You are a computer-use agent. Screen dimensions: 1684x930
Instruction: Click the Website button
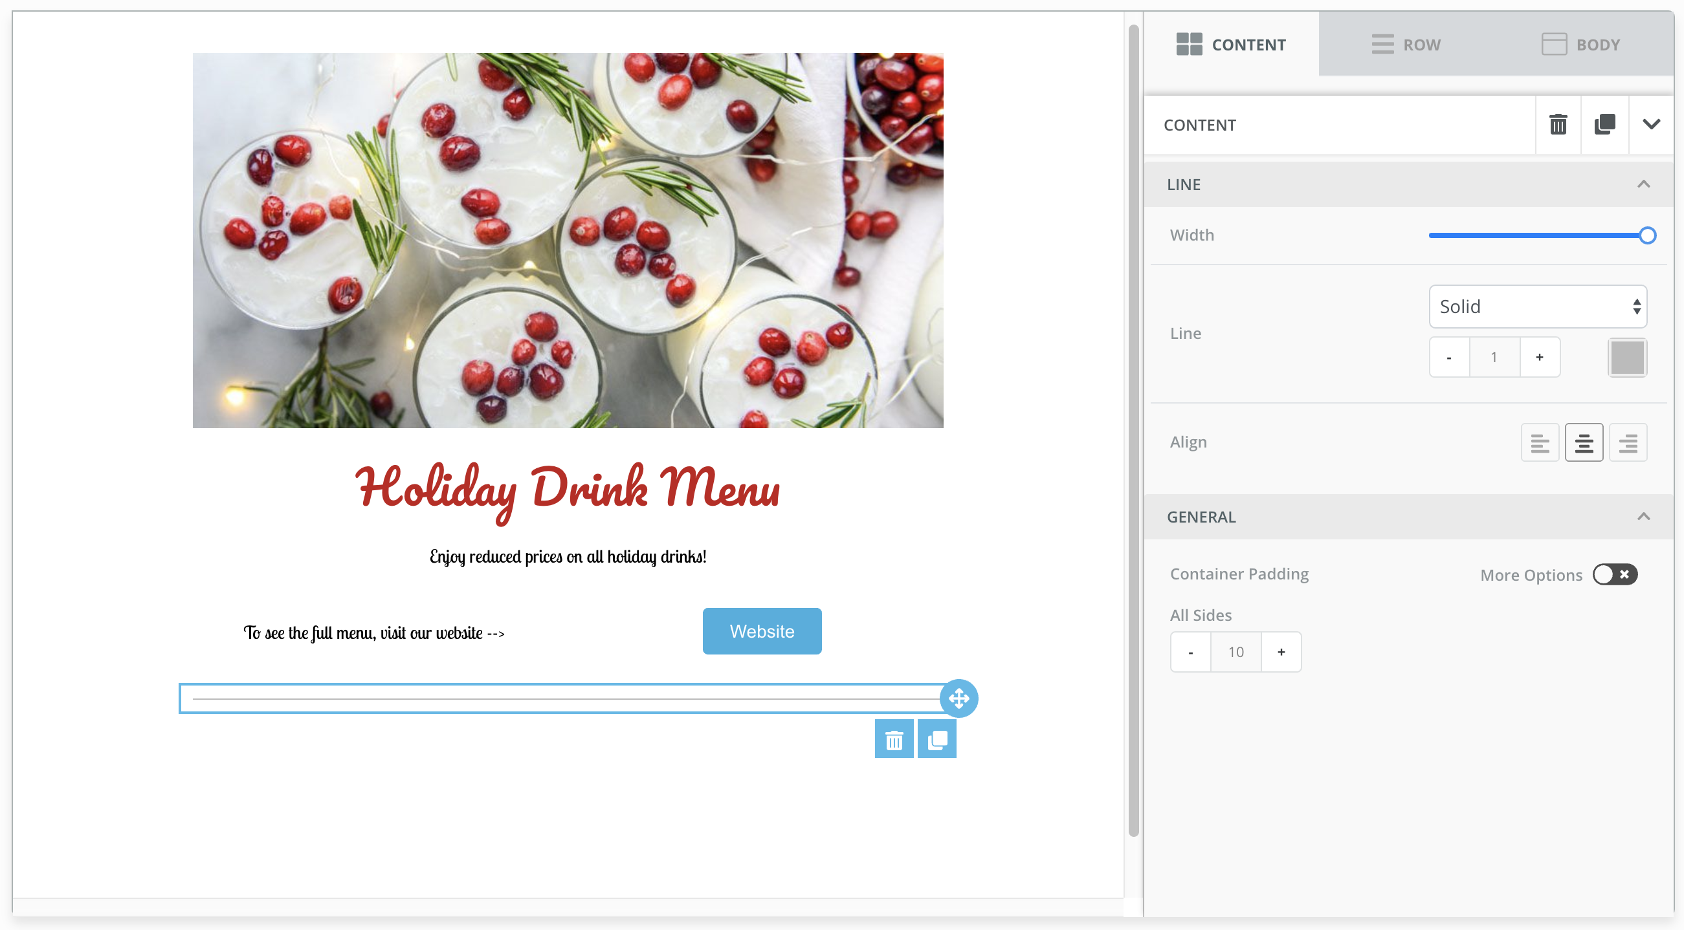point(762,631)
